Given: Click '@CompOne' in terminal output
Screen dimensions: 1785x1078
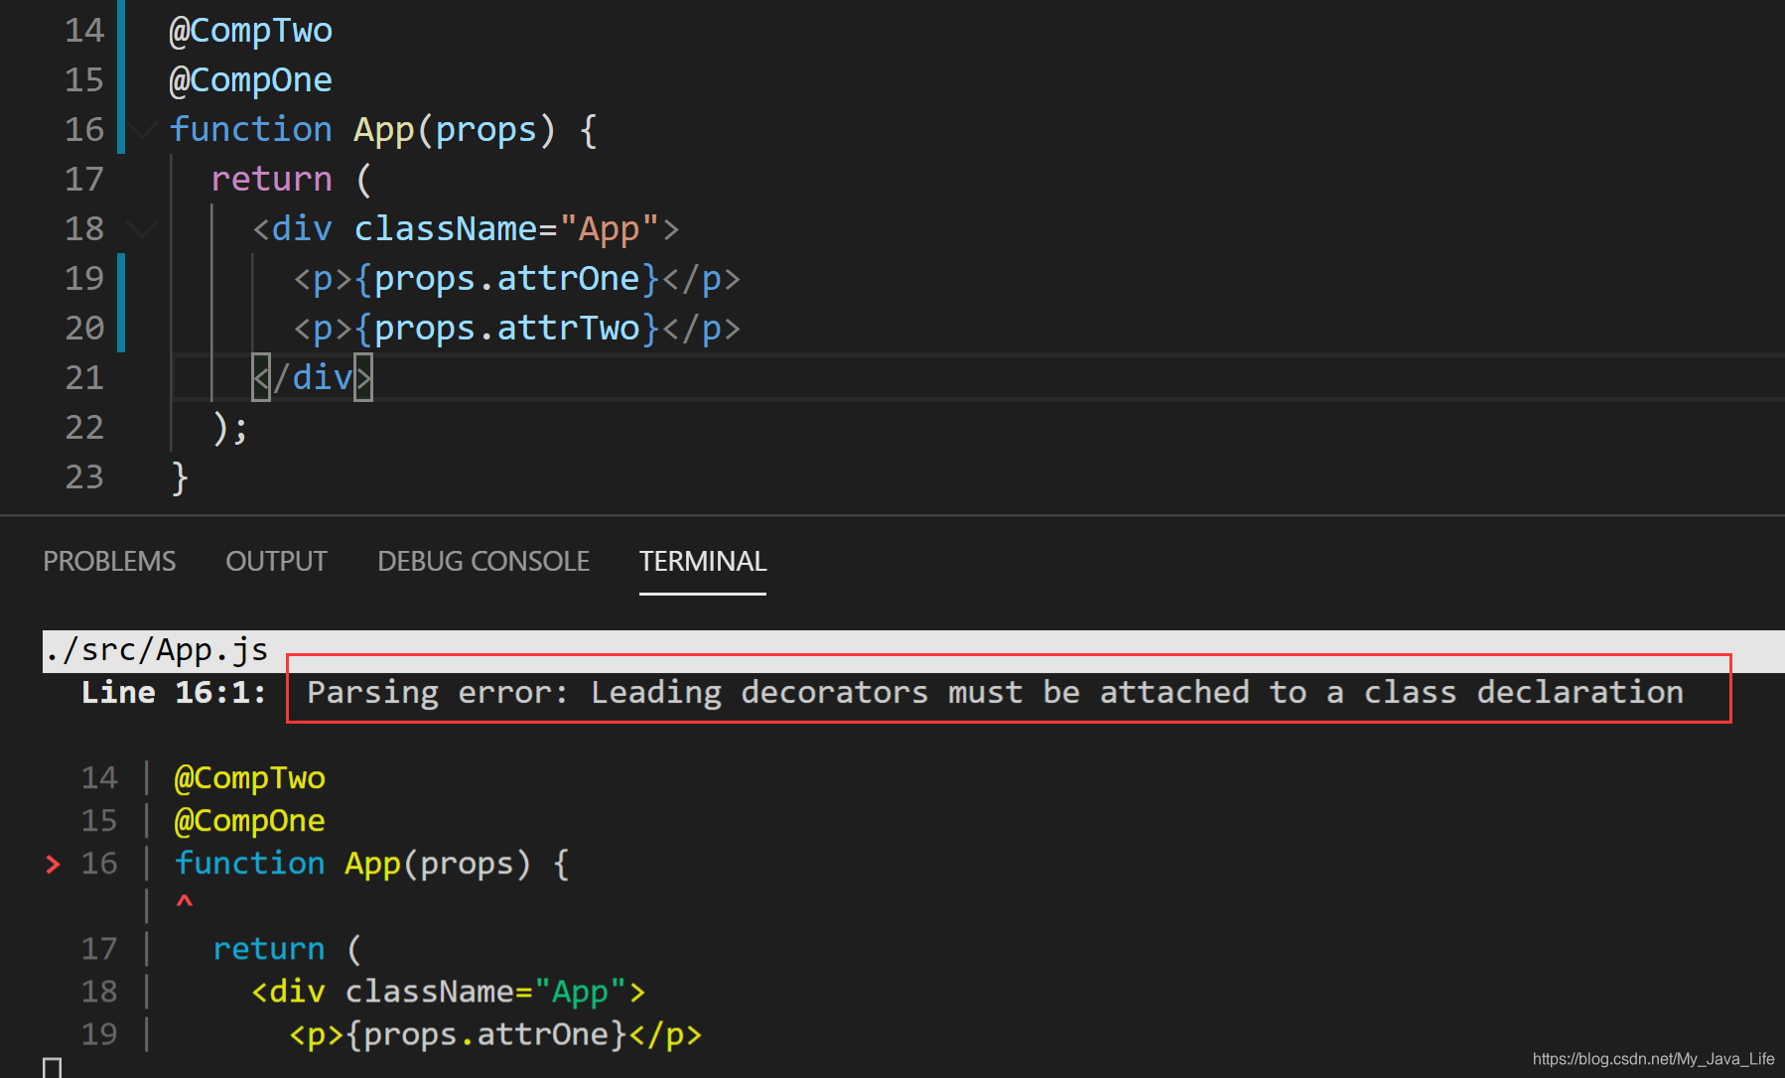Looking at the screenshot, I should click(x=250, y=821).
